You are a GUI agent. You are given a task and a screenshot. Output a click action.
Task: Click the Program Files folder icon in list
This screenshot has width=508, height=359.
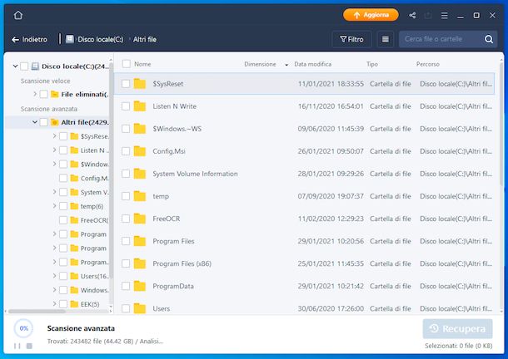coord(140,241)
